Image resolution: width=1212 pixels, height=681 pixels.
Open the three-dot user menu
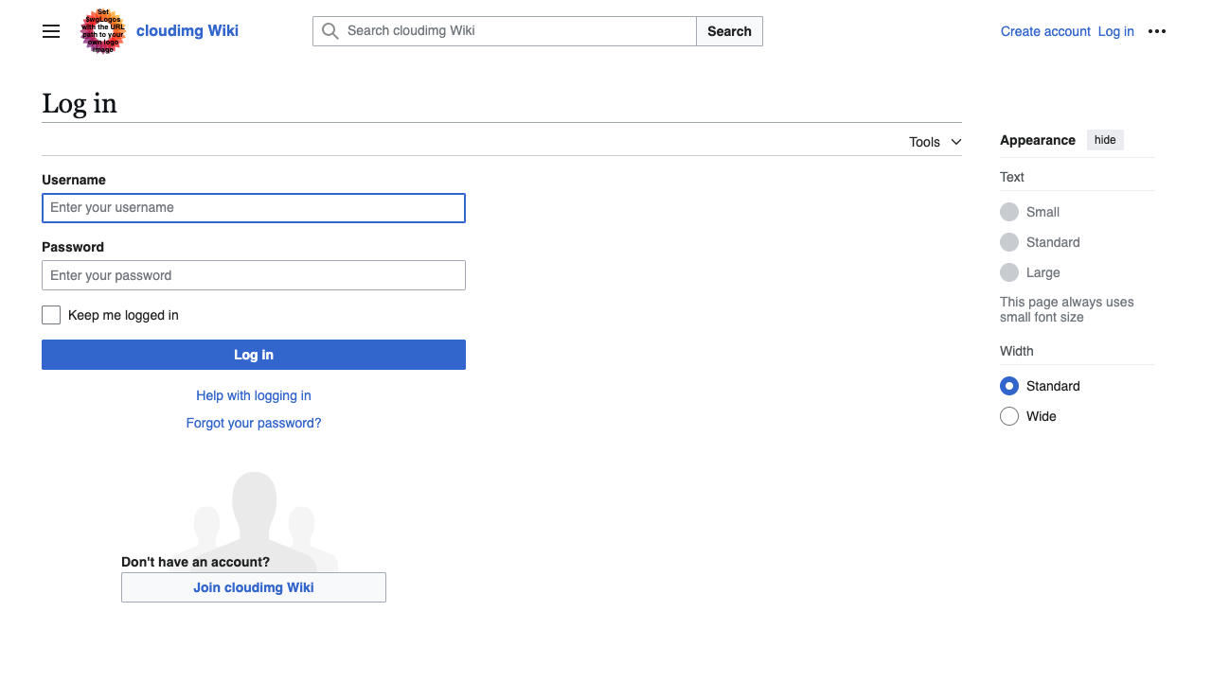click(1157, 31)
